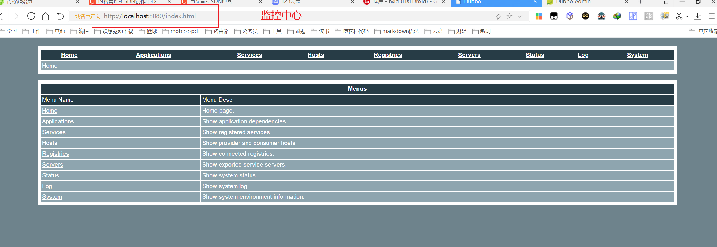Click the Status link in Menus table
The height and width of the screenshot is (247, 717).
tap(51, 175)
